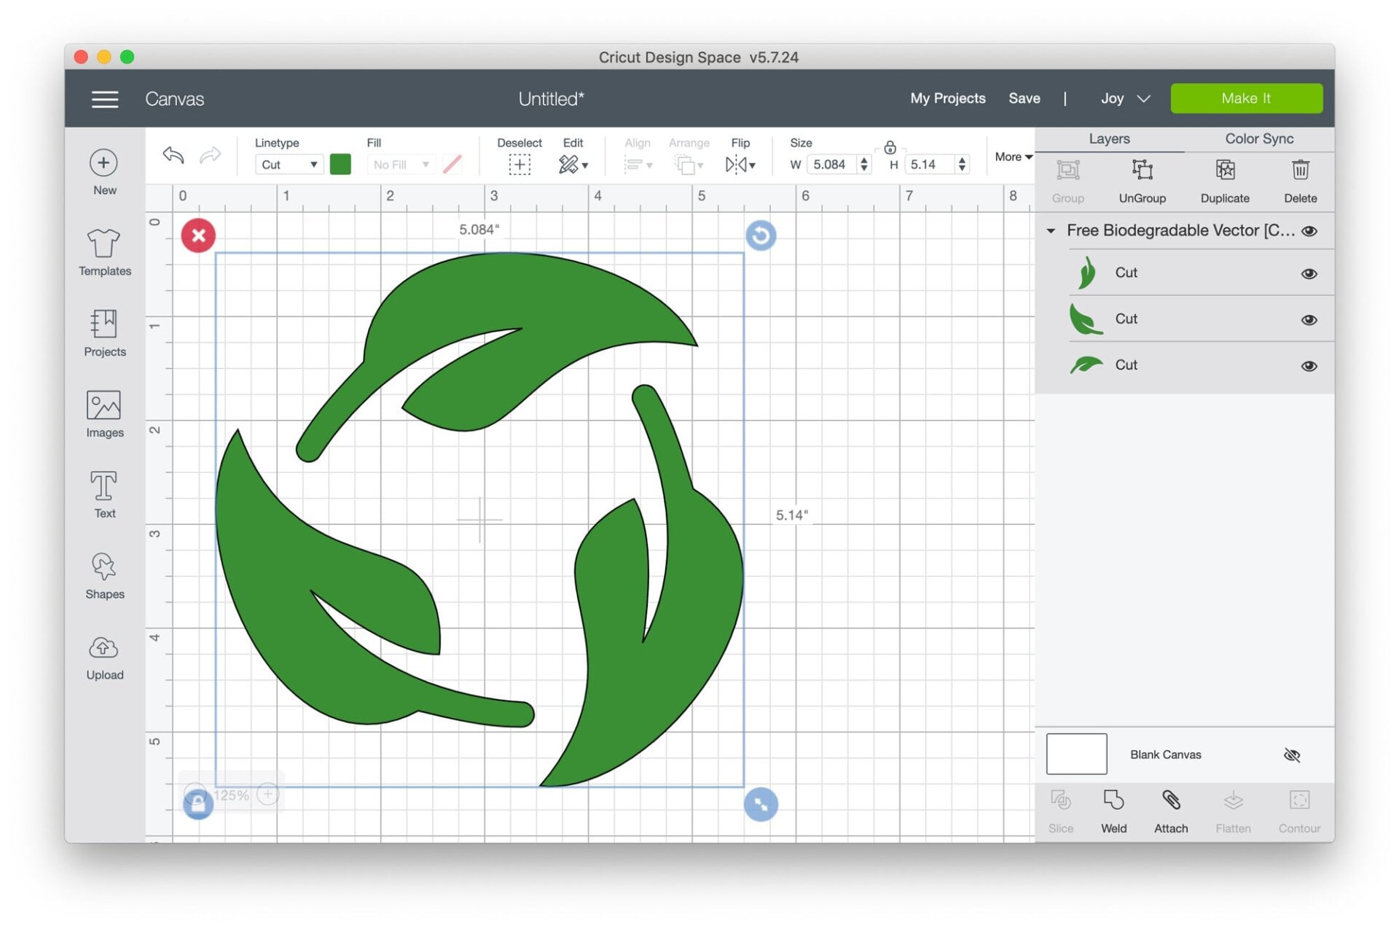Click the size lock aspect ratio toggle
Viewport: 1399px width, 928px height.
click(x=890, y=147)
